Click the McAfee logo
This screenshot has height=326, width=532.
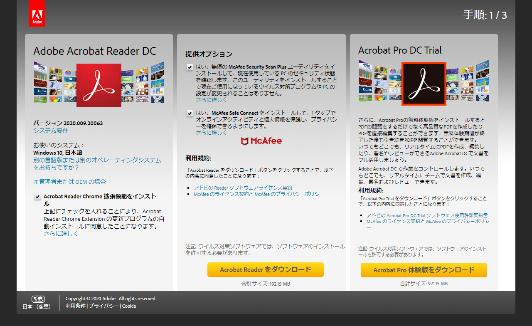click(x=262, y=141)
